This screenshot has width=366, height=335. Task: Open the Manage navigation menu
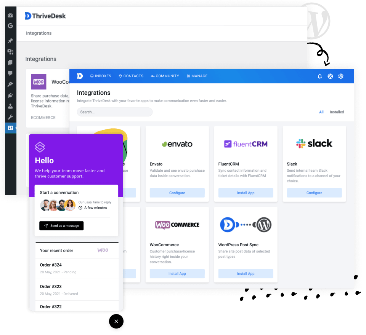pos(197,76)
